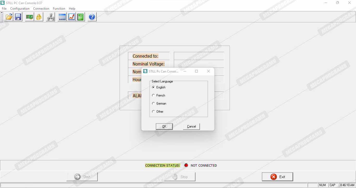Click the yellow padlock toolbar icon
The height and width of the screenshot is (188, 356).
[x=39, y=17]
